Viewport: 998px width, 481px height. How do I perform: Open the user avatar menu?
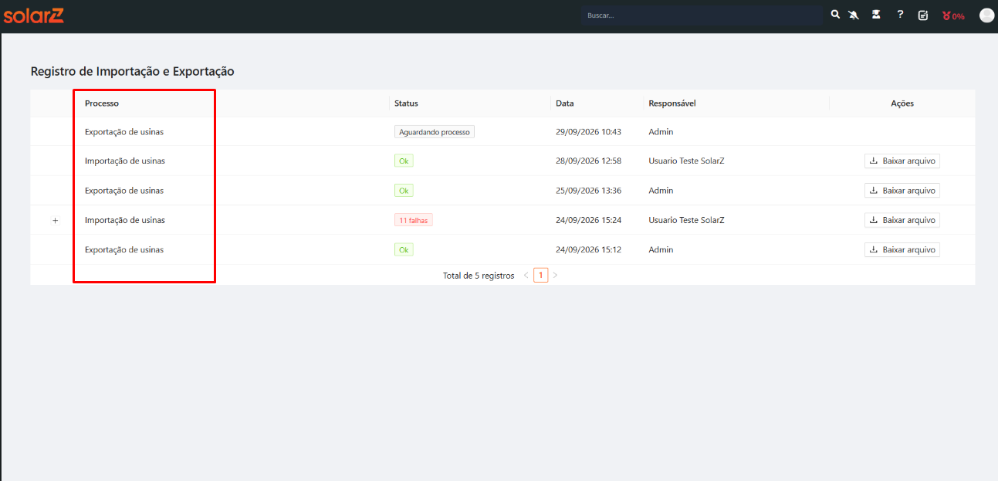986,15
